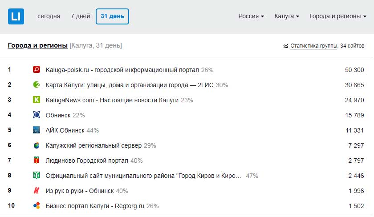The height and width of the screenshot is (217, 374).
Task: Expand the Россия country dropdown
Action: (x=251, y=16)
